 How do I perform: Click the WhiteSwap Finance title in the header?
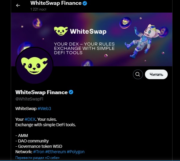[56, 3]
